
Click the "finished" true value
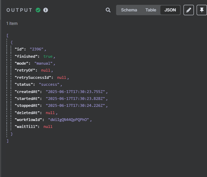coord(48,56)
